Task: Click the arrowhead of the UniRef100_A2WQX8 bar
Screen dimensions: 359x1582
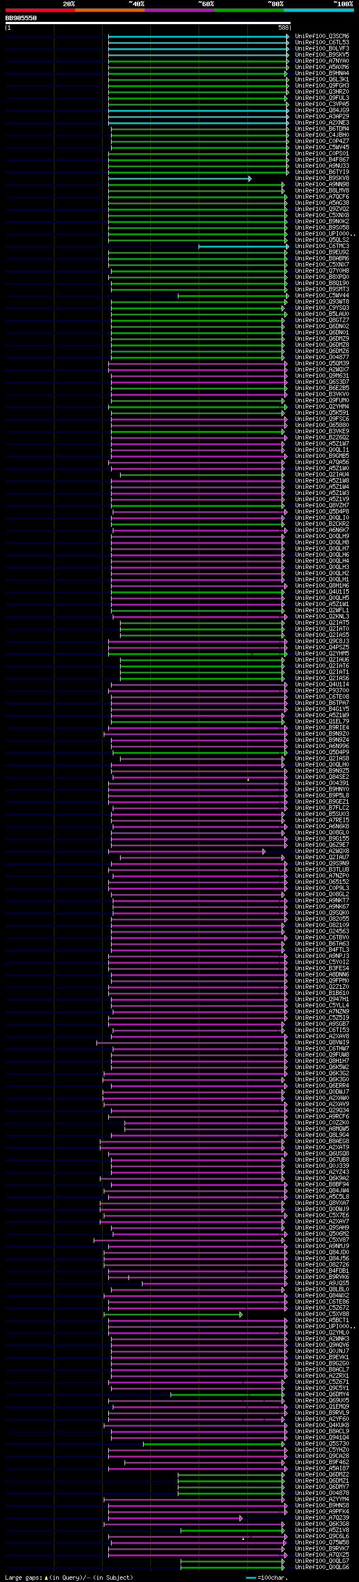Action: pyautogui.click(x=265, y=852)
